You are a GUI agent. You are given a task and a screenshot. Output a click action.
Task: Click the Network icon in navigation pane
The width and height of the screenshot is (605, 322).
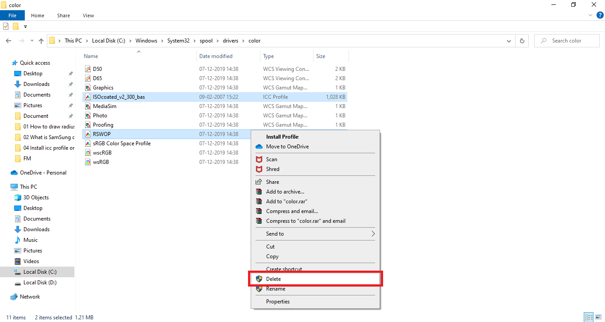click(14, 297)
